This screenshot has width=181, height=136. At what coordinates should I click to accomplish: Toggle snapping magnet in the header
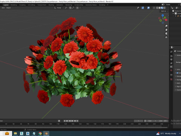(x=70, y=8)
